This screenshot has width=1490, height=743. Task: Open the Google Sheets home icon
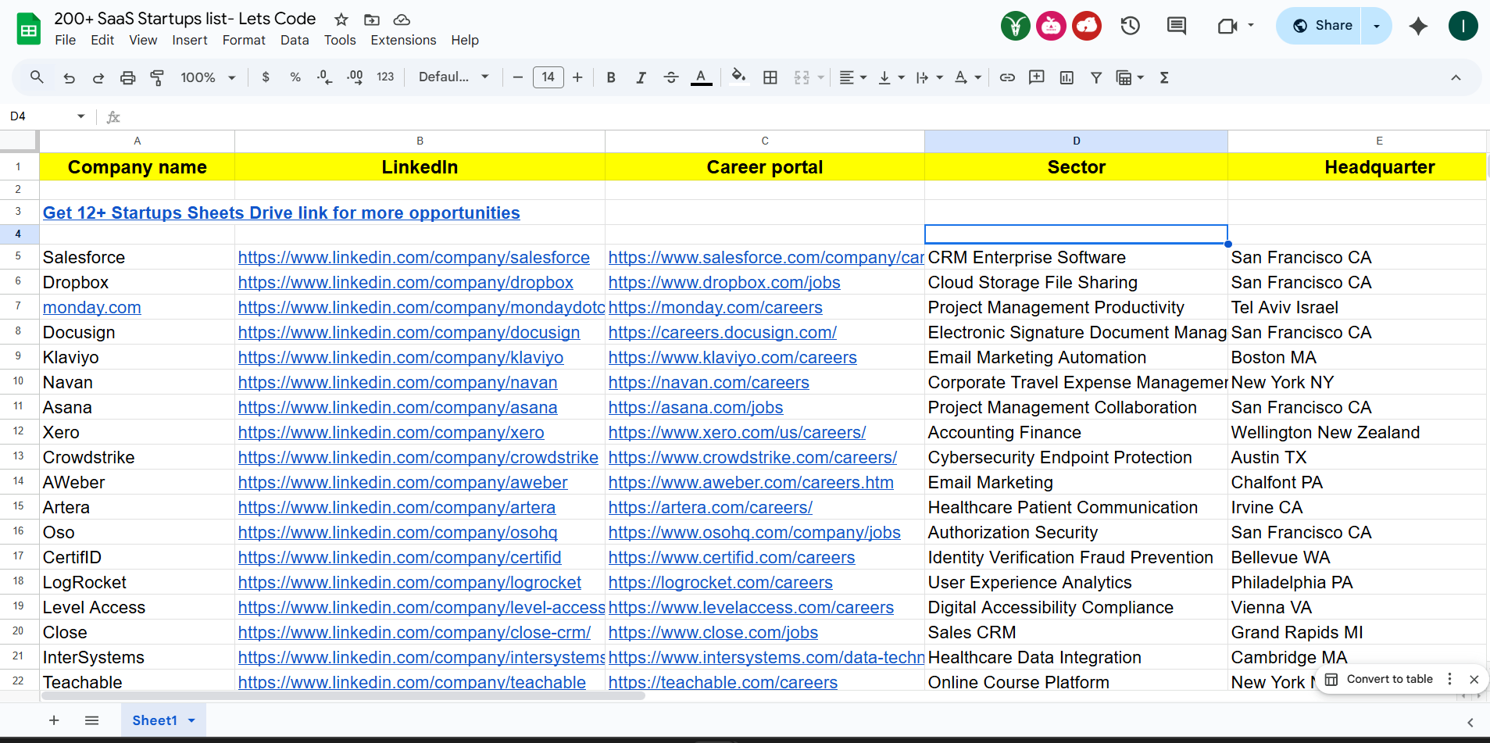click(x=29, y=30)
